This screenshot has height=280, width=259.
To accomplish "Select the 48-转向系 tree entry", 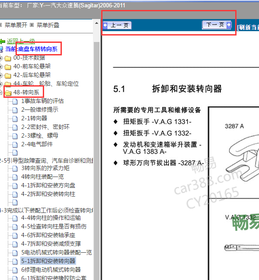I will 26,92.
